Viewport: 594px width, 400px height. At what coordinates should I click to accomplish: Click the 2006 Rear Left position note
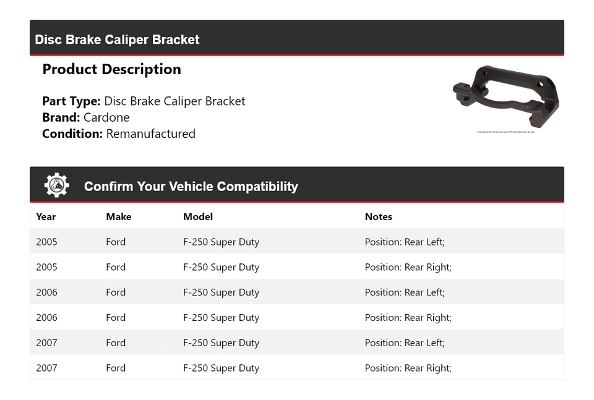point(404,292)
